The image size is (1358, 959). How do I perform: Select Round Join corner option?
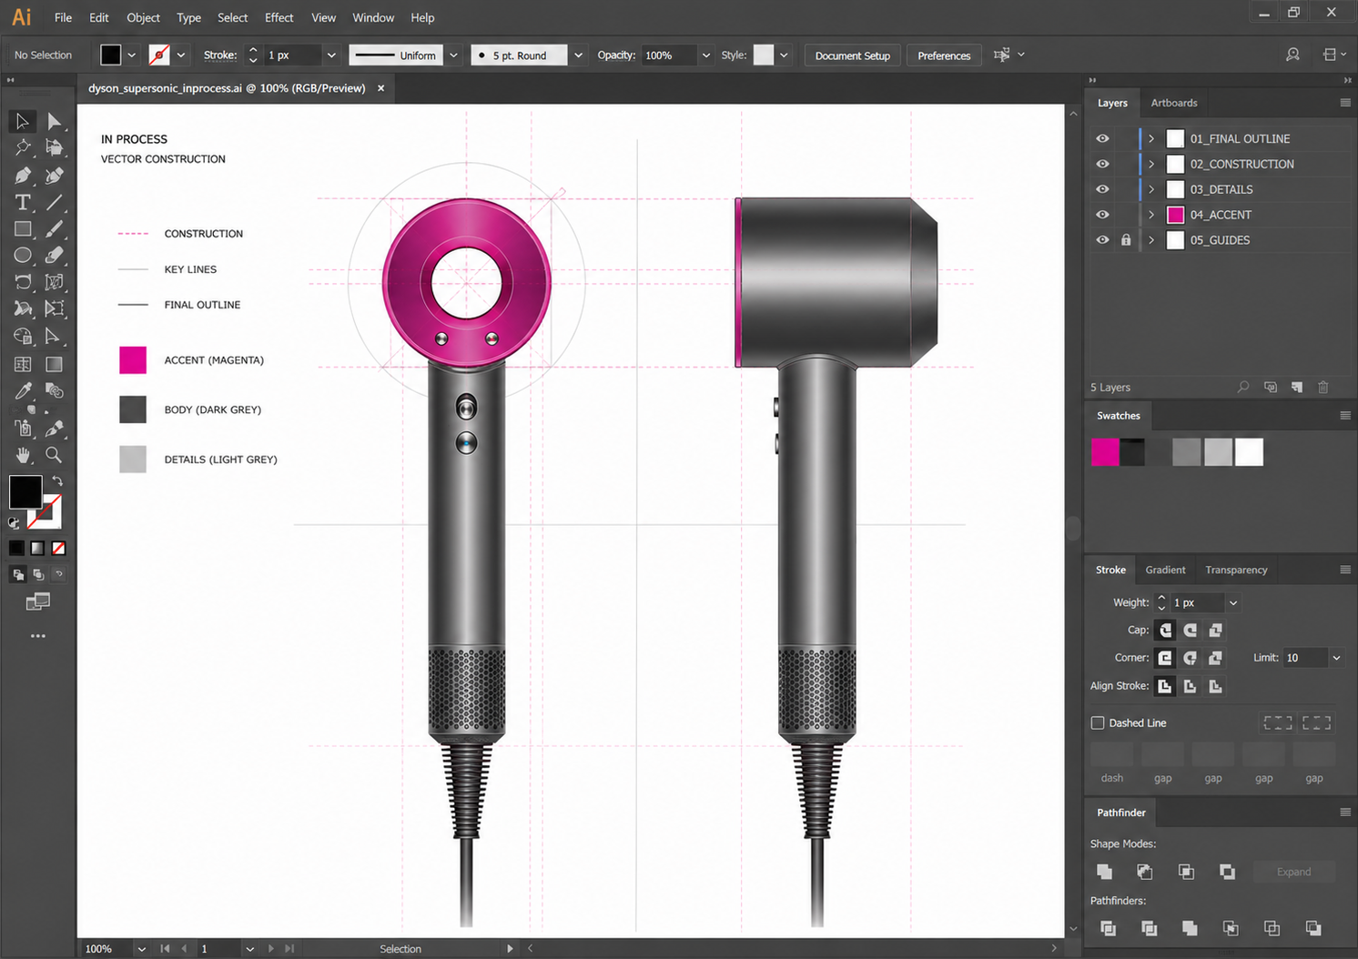pyautogui.click(x=1190, y=658)
